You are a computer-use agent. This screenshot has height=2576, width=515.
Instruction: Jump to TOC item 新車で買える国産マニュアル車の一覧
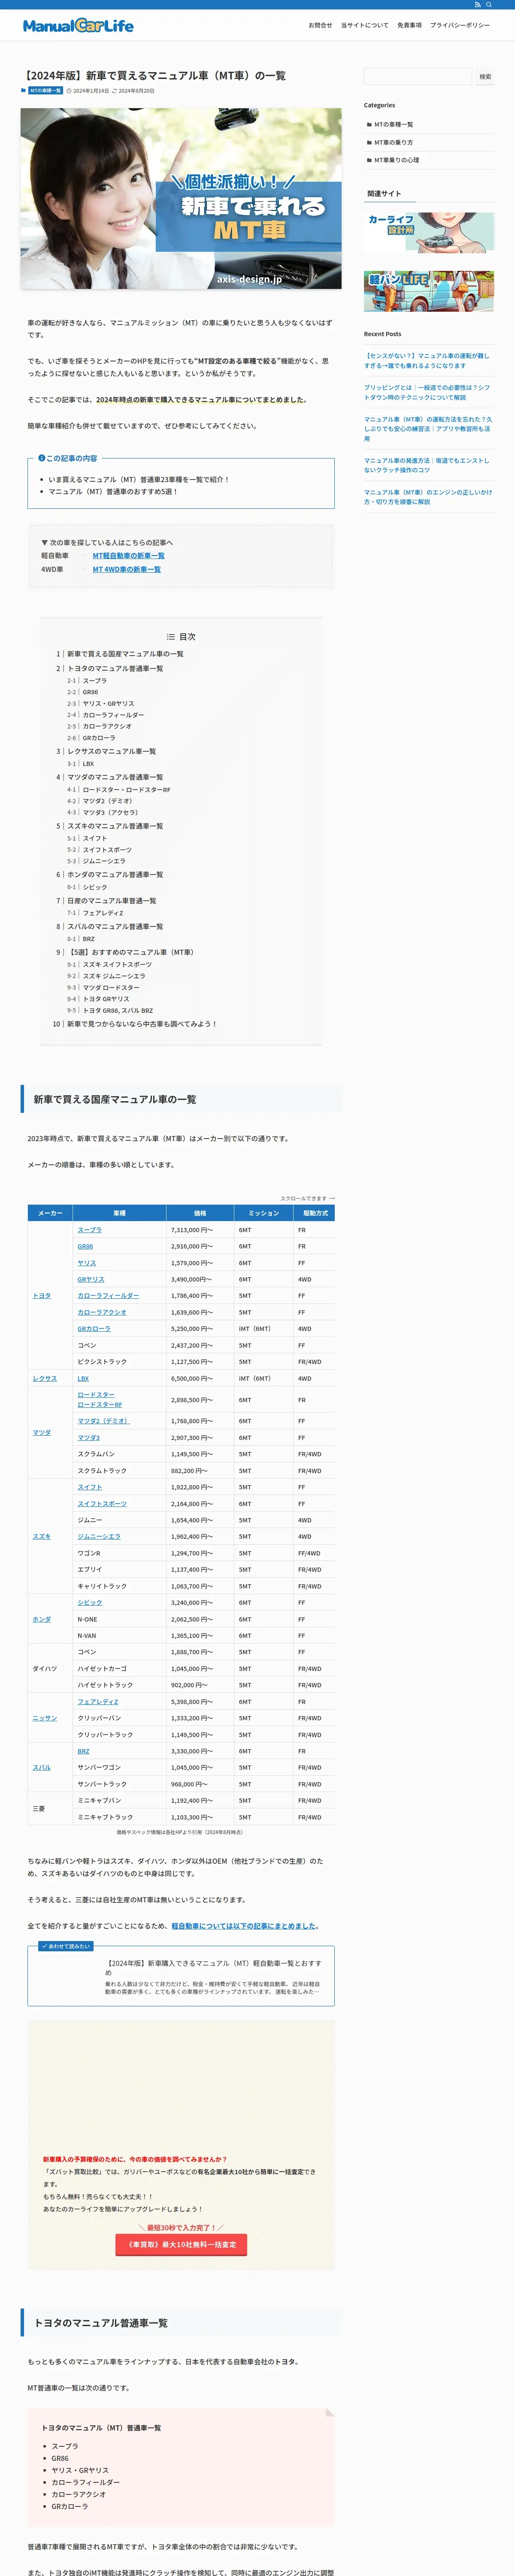pos(125,654)
